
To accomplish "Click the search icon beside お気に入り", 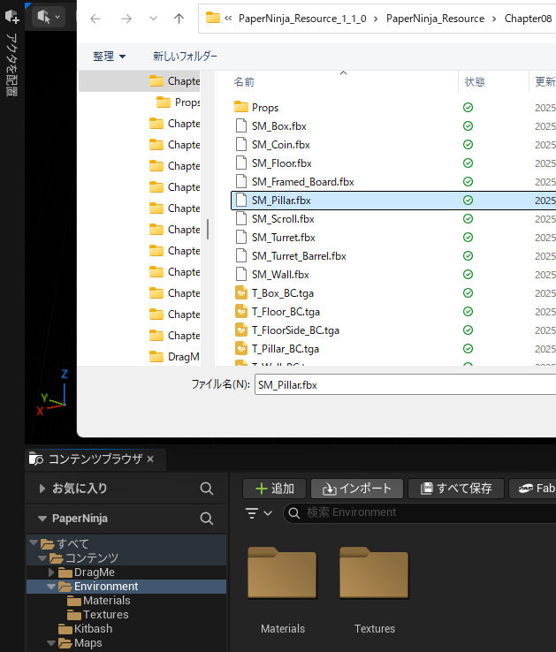I will point(206,489).
